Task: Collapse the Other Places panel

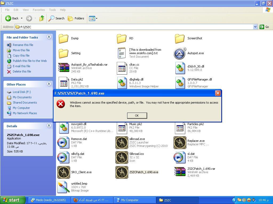Action: [49, 84]
